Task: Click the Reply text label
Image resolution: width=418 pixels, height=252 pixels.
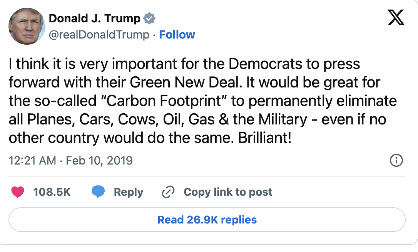Action: (128, 192)
